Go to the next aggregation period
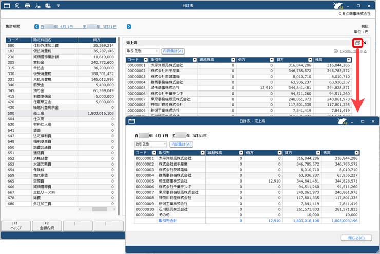 point(129,26)
